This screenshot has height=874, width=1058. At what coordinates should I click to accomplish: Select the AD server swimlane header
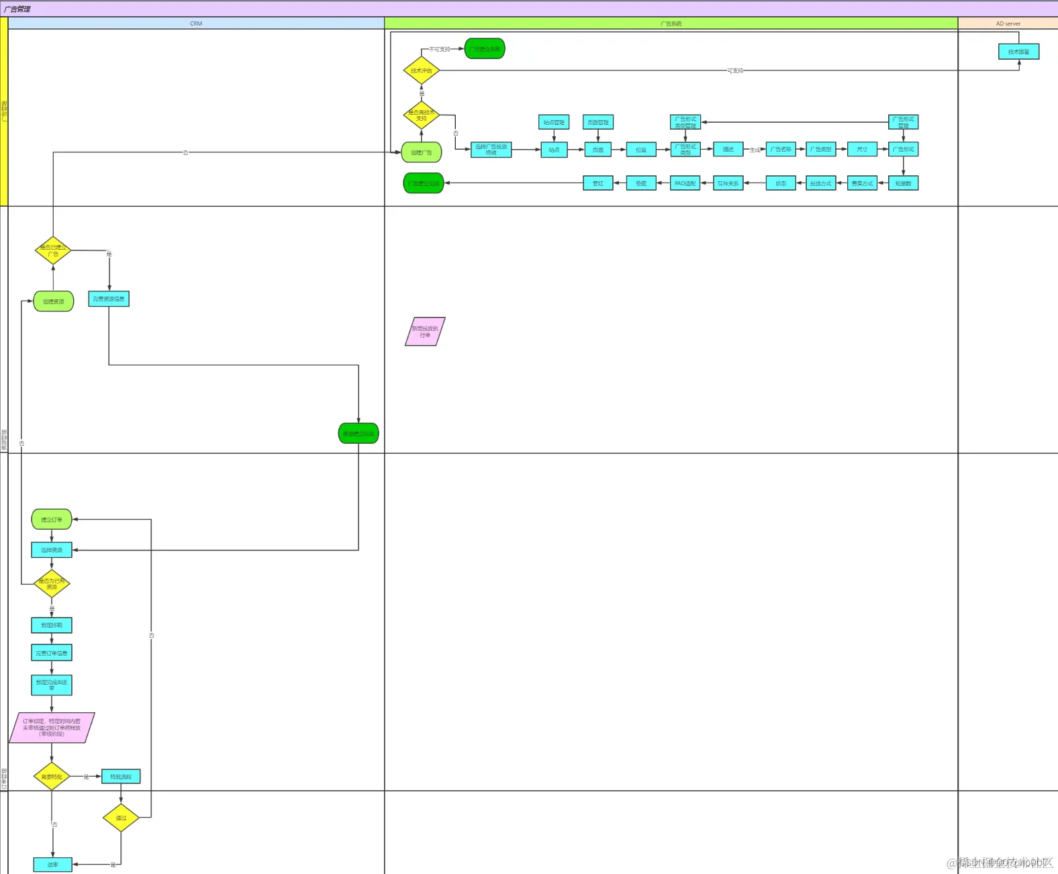click(x=1008, y=23)
